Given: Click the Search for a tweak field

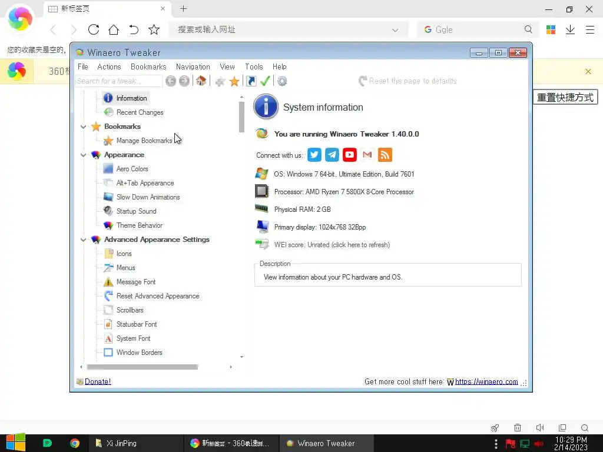Looking at the screenshot, I should tap(119, 81).
